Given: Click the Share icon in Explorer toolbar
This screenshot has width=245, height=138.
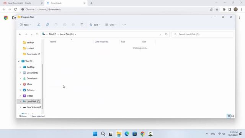Looking at the screenshot, I should [73, 25].
